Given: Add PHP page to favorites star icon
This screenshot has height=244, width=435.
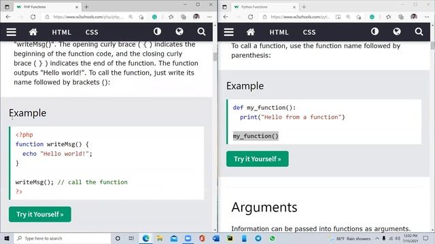Looking at the screenshot, I should pos(141,17).
